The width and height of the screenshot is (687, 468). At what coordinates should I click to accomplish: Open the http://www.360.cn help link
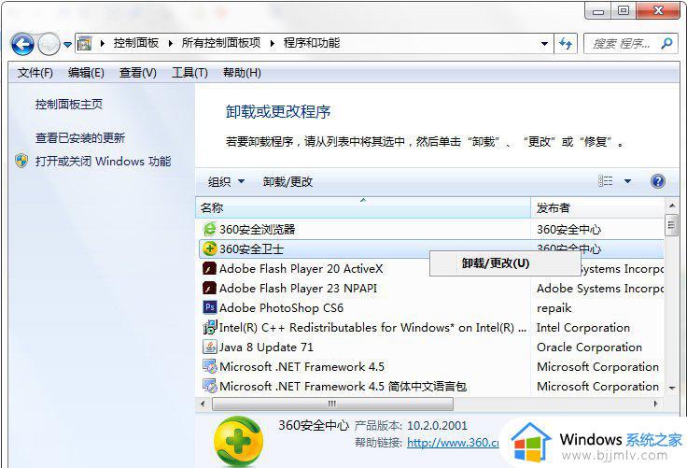pos(453,442)
